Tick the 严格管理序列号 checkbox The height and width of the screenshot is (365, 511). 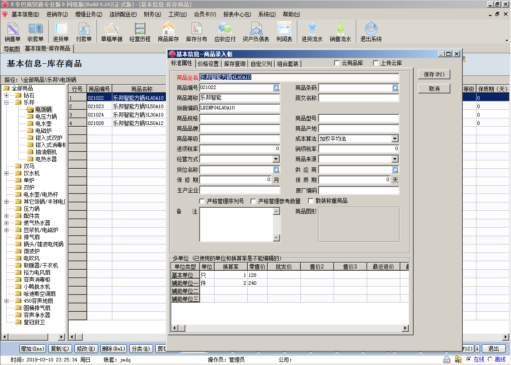(x=202, y=201)
